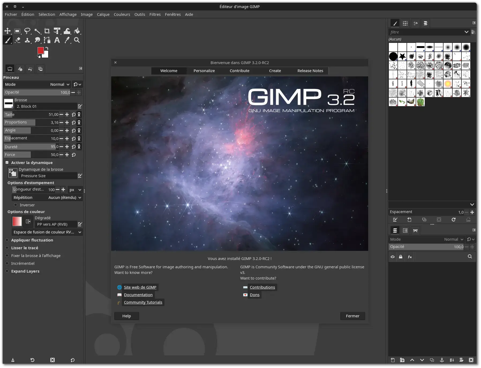
Task: Open the Mode dropdown set to Normal
Action: click(59, 84)
